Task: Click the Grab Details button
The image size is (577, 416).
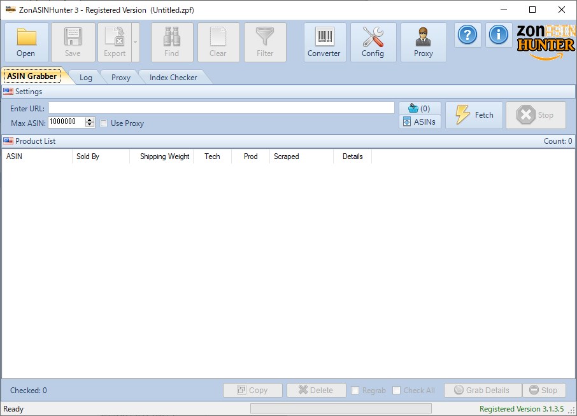Action: tap(483, 390)
